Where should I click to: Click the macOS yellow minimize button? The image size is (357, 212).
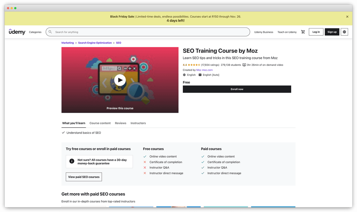pos(12,8)
